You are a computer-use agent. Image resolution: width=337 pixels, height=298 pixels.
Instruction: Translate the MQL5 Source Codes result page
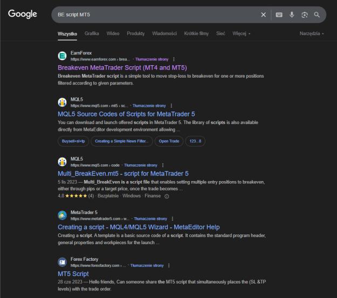149,106
